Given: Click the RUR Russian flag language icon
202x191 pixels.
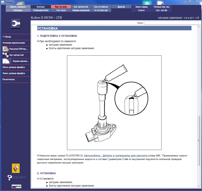Looking at the screenshot, I should click(16, 186).
